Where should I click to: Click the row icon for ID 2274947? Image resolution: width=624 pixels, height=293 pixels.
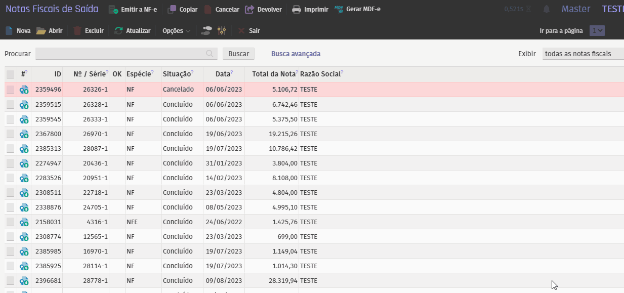pos(24,163)
